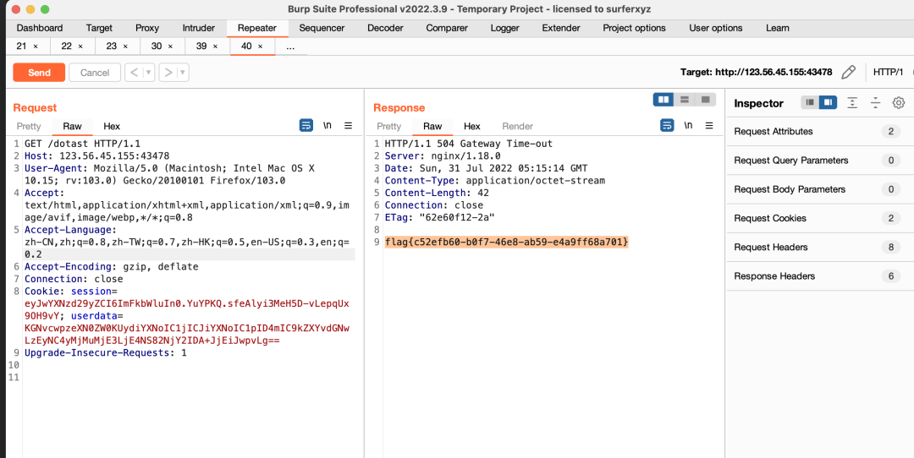Select top-bottom split layout
The width and height of the screenshot is (914, 458).
pos(685,100)
